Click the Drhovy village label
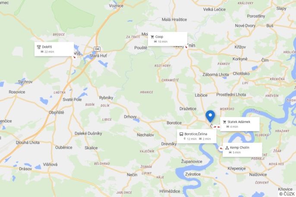296x197 pixels. click(130, 117)
